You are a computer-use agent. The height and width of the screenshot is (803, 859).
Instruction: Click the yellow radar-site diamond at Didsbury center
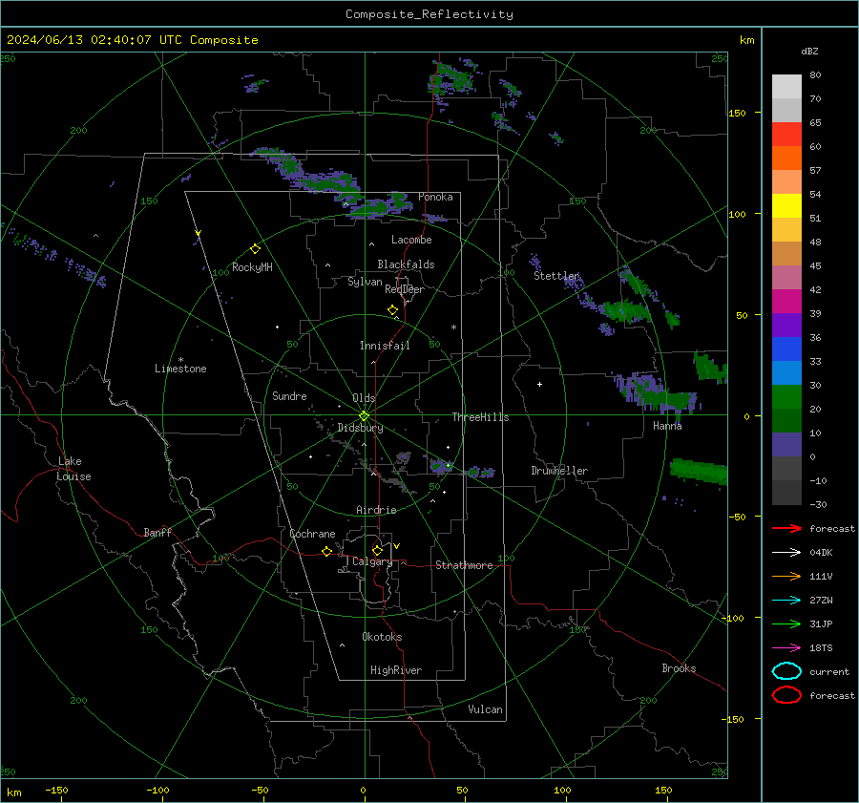pos(364,416)
